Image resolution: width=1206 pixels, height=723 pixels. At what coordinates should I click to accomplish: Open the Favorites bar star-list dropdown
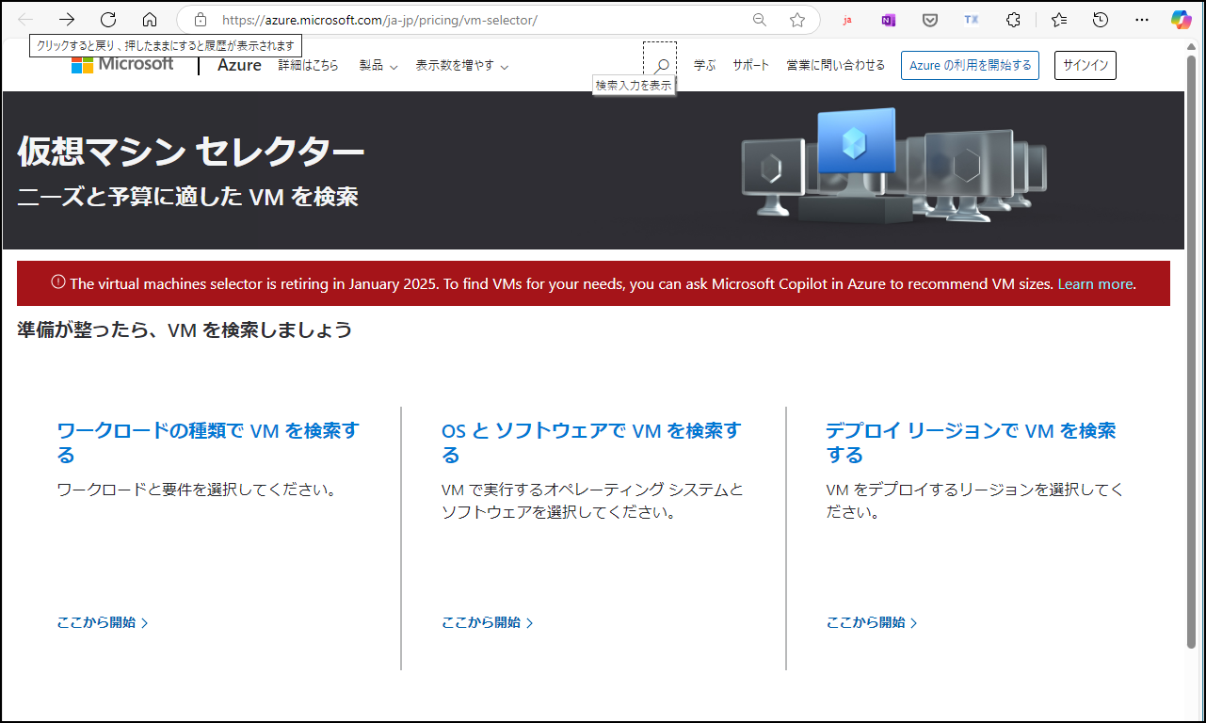tap(1058, 20)
